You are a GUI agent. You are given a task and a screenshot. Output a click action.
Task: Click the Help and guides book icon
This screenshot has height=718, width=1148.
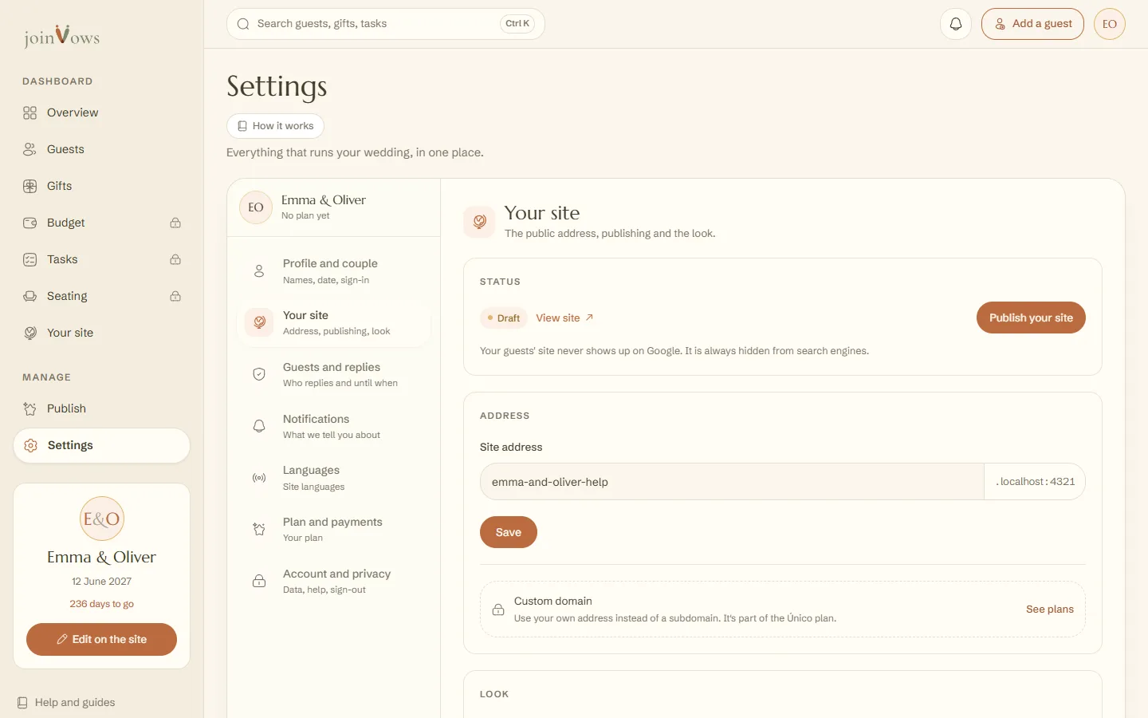tap(22, 703)
